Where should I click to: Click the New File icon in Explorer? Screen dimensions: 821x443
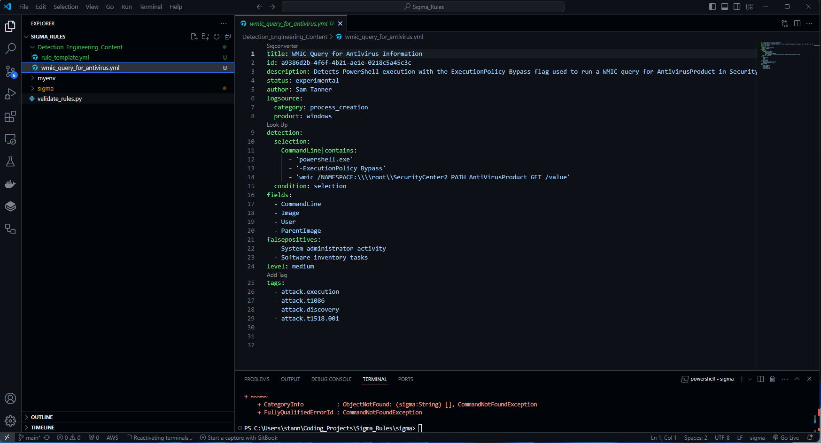pyautogui.click(x=194, y=37)
